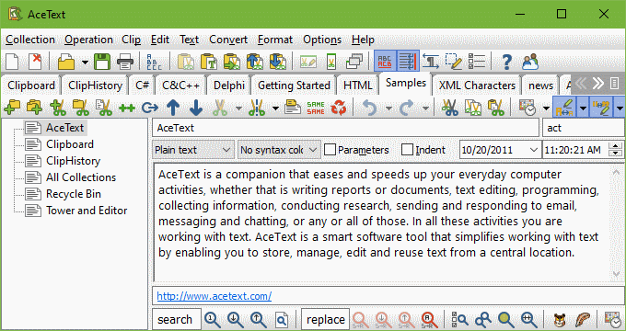
Task: Show the tab list icon right of » arrows
Action: 615,84
